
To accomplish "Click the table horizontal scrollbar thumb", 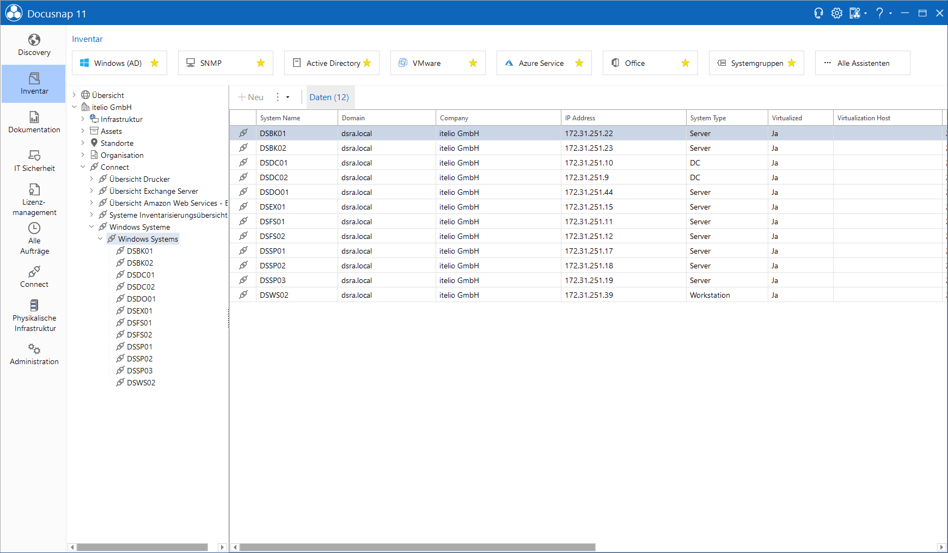I will 417,547.
